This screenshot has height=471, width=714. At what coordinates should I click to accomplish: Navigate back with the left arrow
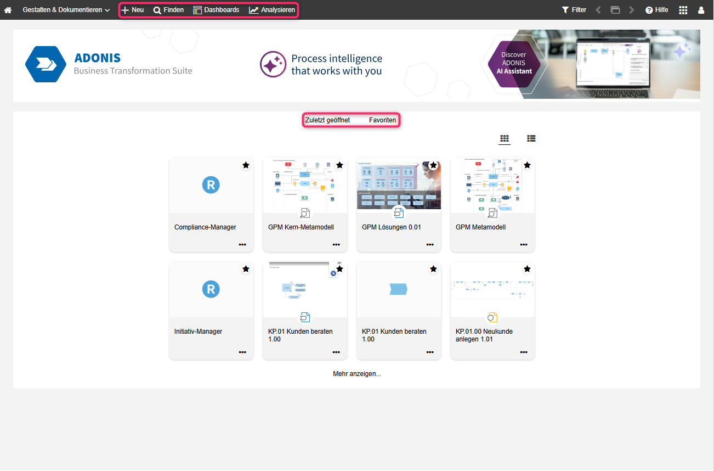[598, 10]
